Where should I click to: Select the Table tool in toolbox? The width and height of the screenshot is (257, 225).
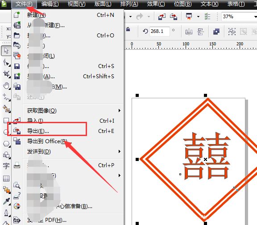[x=6, y=178]
